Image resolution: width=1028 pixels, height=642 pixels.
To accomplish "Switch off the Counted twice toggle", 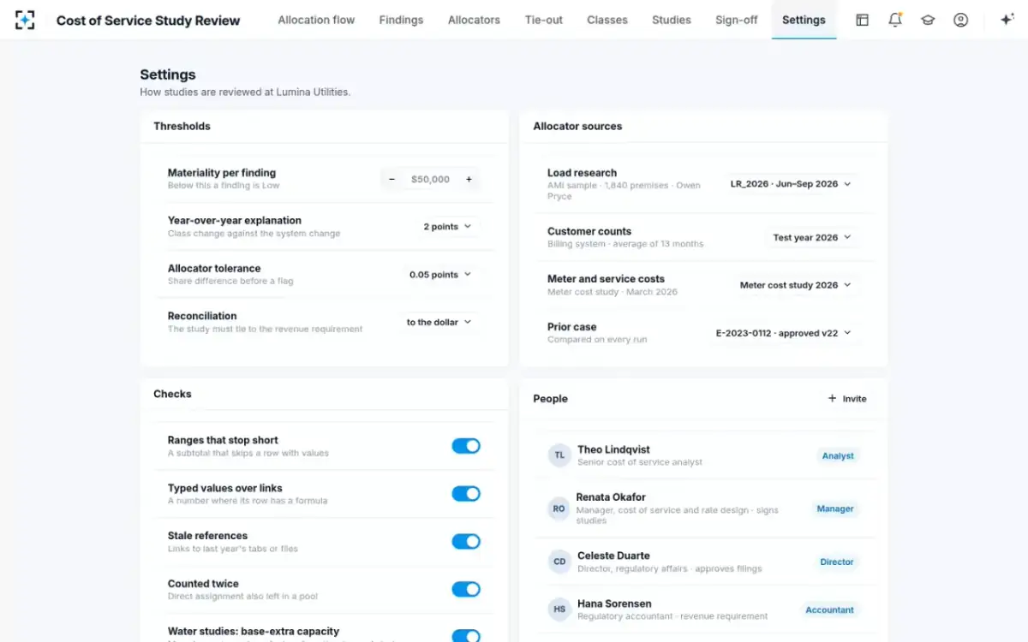I will pyautogui.click(x=466, y=590).
